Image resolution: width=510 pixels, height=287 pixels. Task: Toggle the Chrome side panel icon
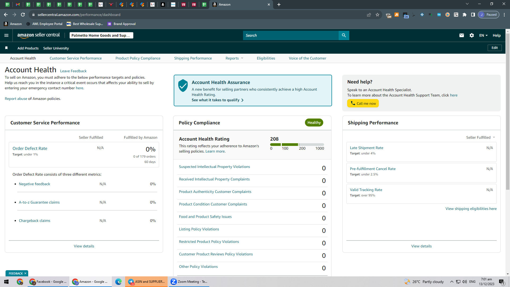473,15
